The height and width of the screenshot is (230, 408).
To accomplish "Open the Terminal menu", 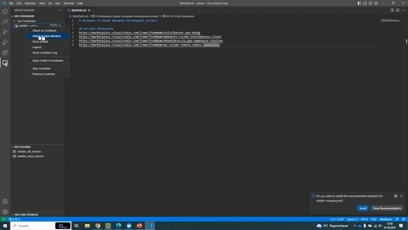I will pos(68,3).
